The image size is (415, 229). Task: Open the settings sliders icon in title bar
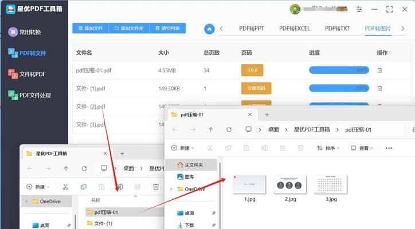pyautogui.click(x=359, y=10)
